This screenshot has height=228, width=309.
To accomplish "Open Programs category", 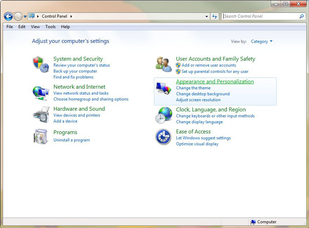I will click(65, 133).
